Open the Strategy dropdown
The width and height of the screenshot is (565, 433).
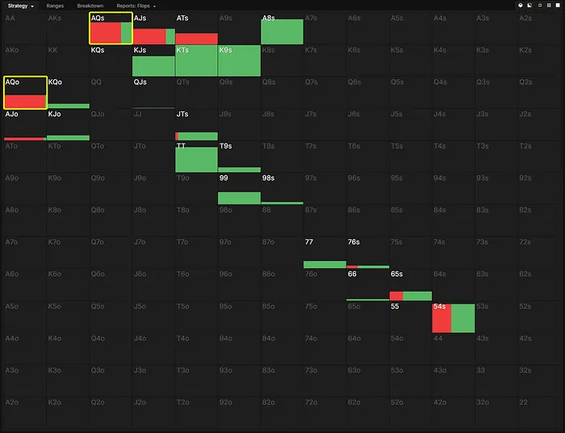(x=21, y=6)
